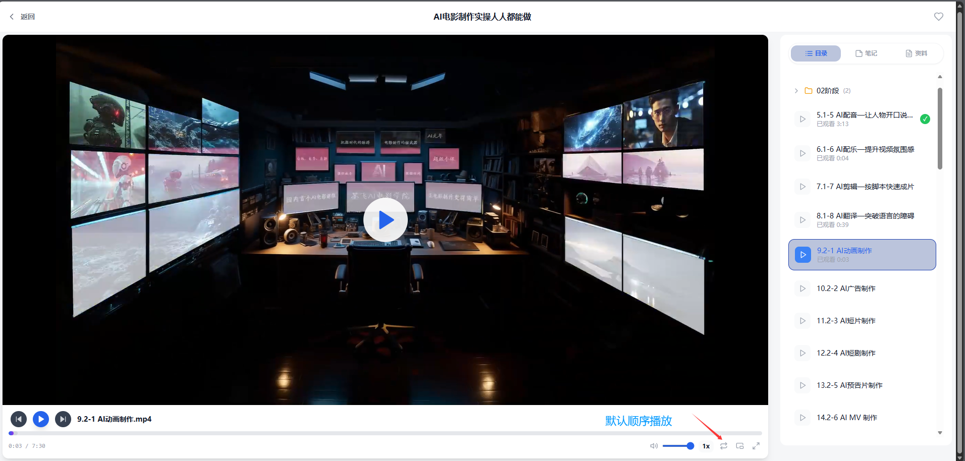965x461 pixels.
Task: Favorite the course with the heart icon
Action: point(938,17)
